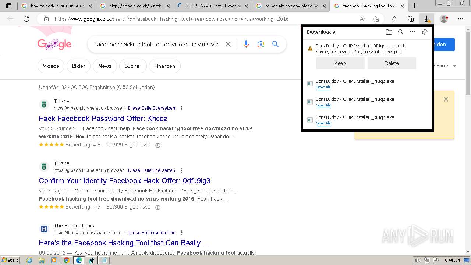Search downloads using the magnifier icon
The height and width of the screenshot is (265, 471).
401,32
